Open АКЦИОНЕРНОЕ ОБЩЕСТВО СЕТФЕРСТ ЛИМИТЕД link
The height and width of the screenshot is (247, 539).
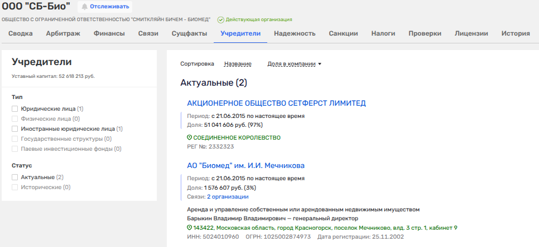276,103
